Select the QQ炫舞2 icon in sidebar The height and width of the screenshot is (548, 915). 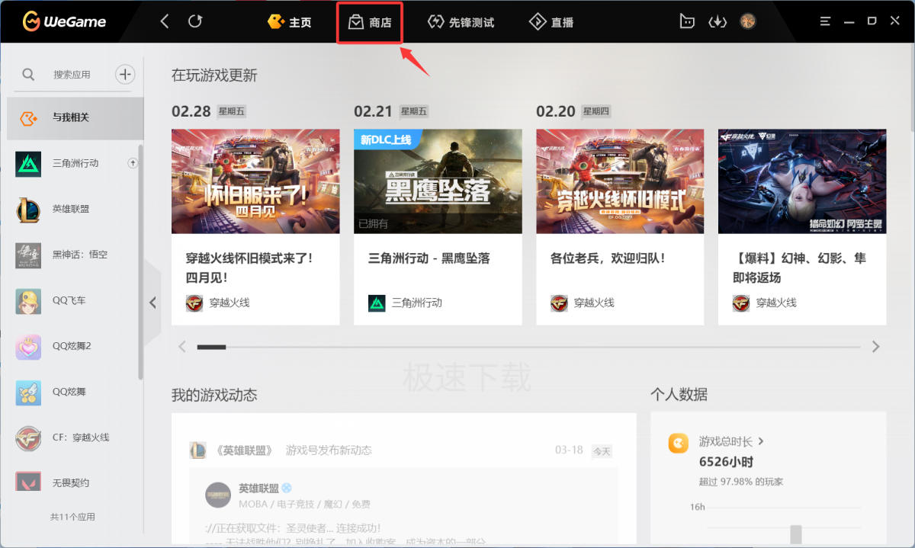click(29, 347)
